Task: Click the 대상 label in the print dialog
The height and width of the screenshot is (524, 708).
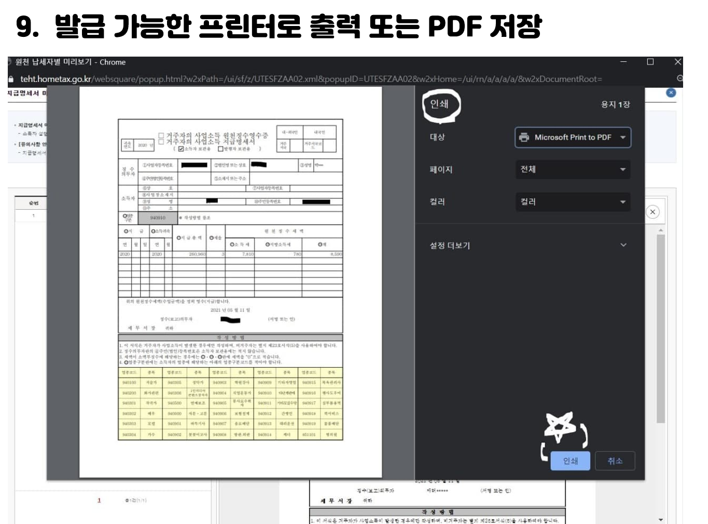Action: point(437,137)
